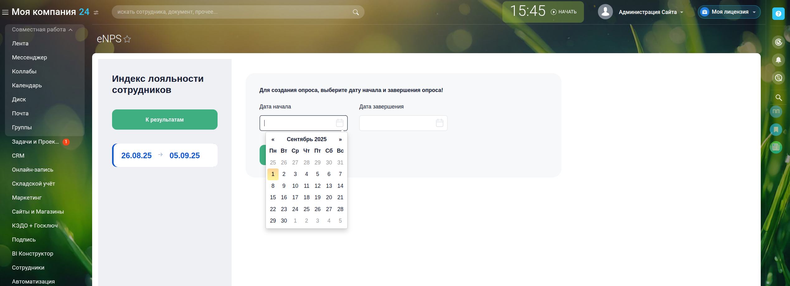The height and width of the screenshot is (286, 790).
Task: Click the menu settings icon beside company name
Action: 96,12
